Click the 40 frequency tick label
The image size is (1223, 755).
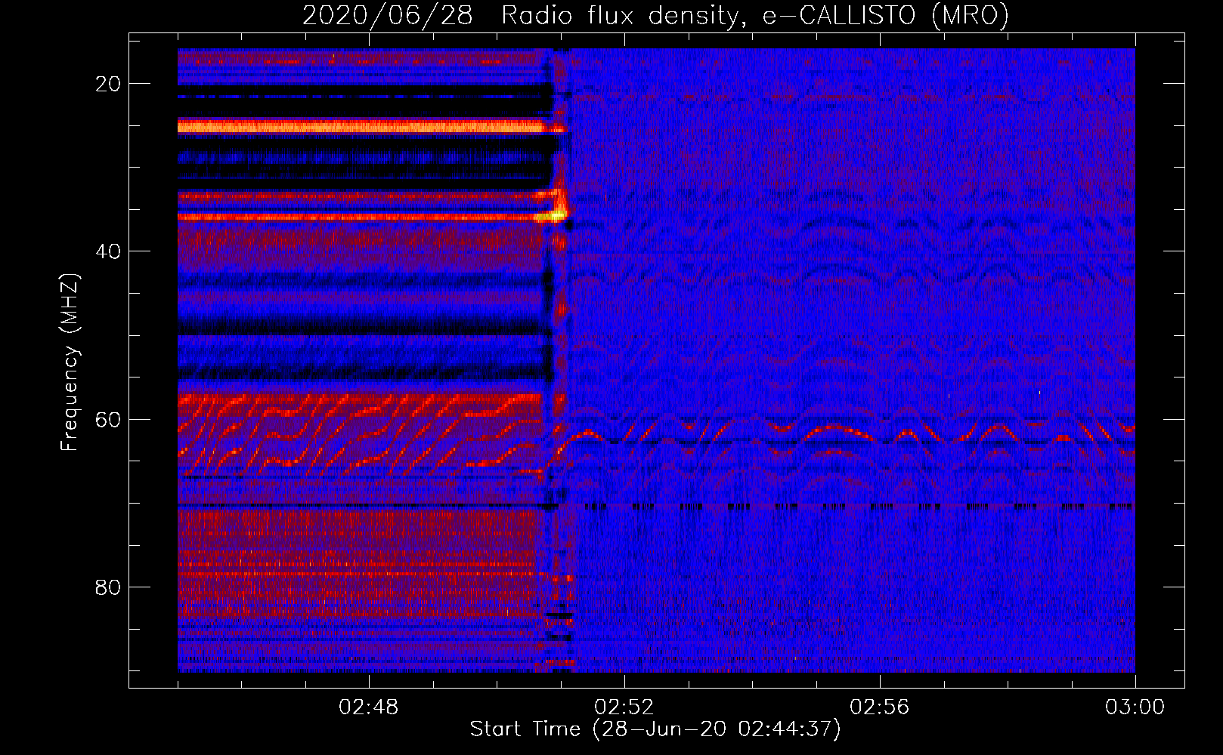(108, 251)
